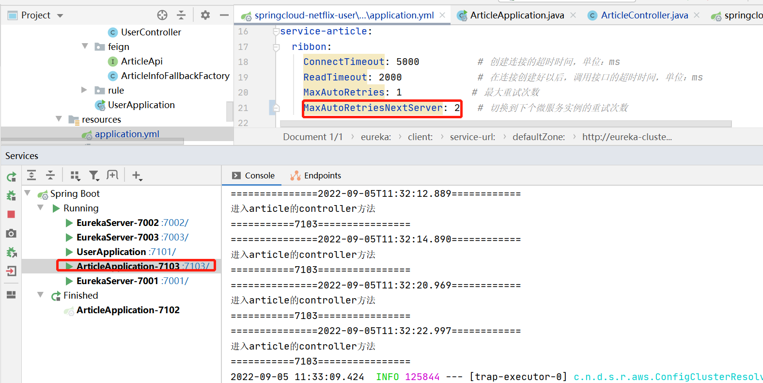Image resolution: width=763 pixels, height=383 pixels.
Task: Collapse the Spring Boot node
Action: (28, 193)
